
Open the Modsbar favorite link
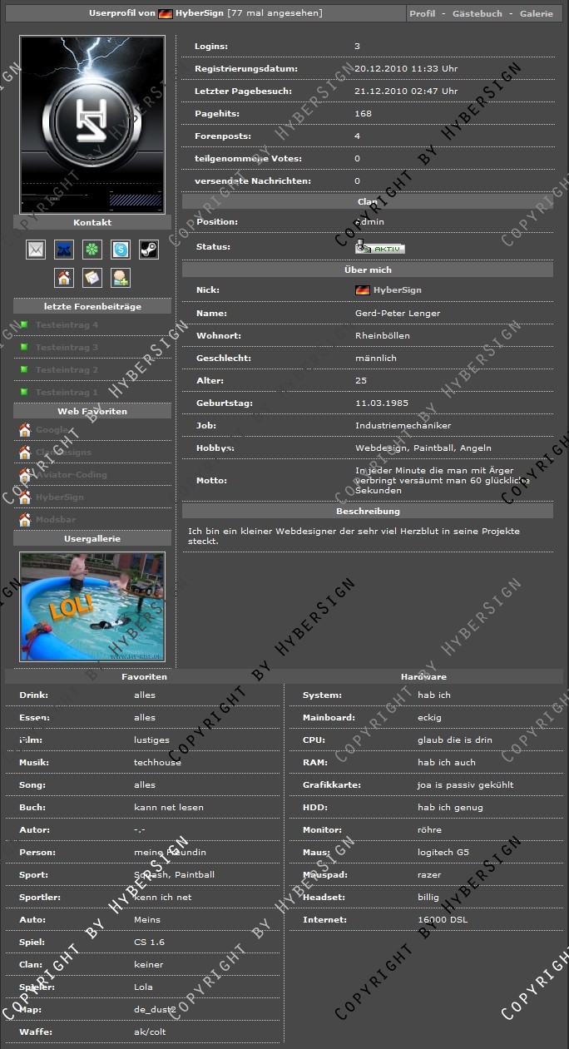click(x=56, y=520)
